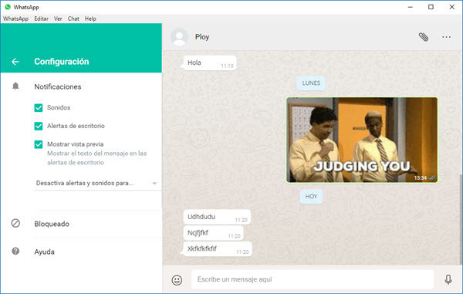Start a voice message with microphone

point(448,279)
